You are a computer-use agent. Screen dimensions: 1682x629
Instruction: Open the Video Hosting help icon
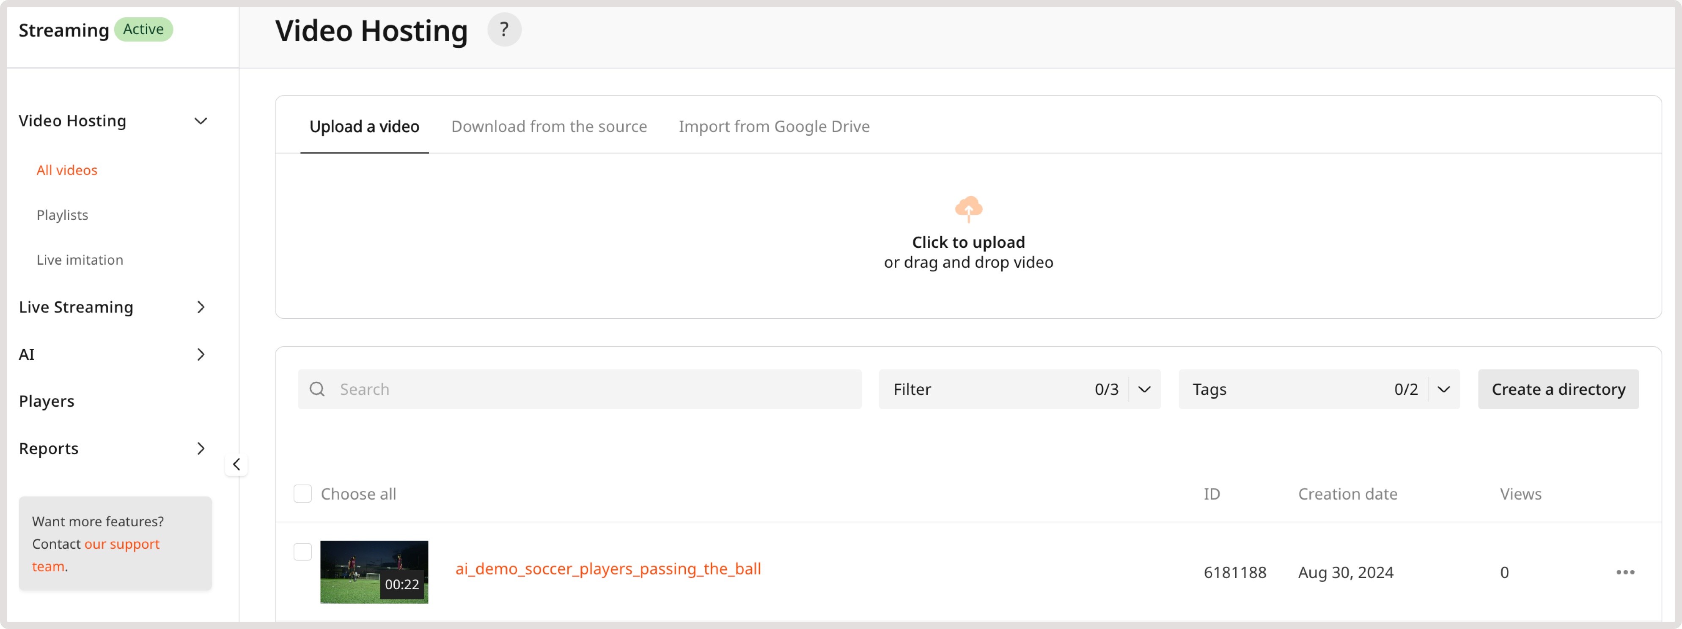click(503, 29)
